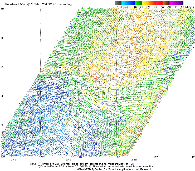Click the title 'Rapidsact Winds(12.5KM) 20160126 ascending'
195x171 pixels.
click(x=38, y=4)
